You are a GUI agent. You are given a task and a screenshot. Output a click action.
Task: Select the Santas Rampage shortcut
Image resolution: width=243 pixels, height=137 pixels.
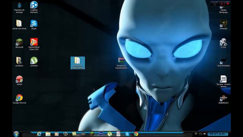(223, 10)
